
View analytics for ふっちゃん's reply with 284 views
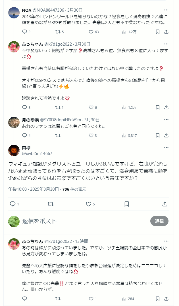pyautogui.click(x=124, y=299)
